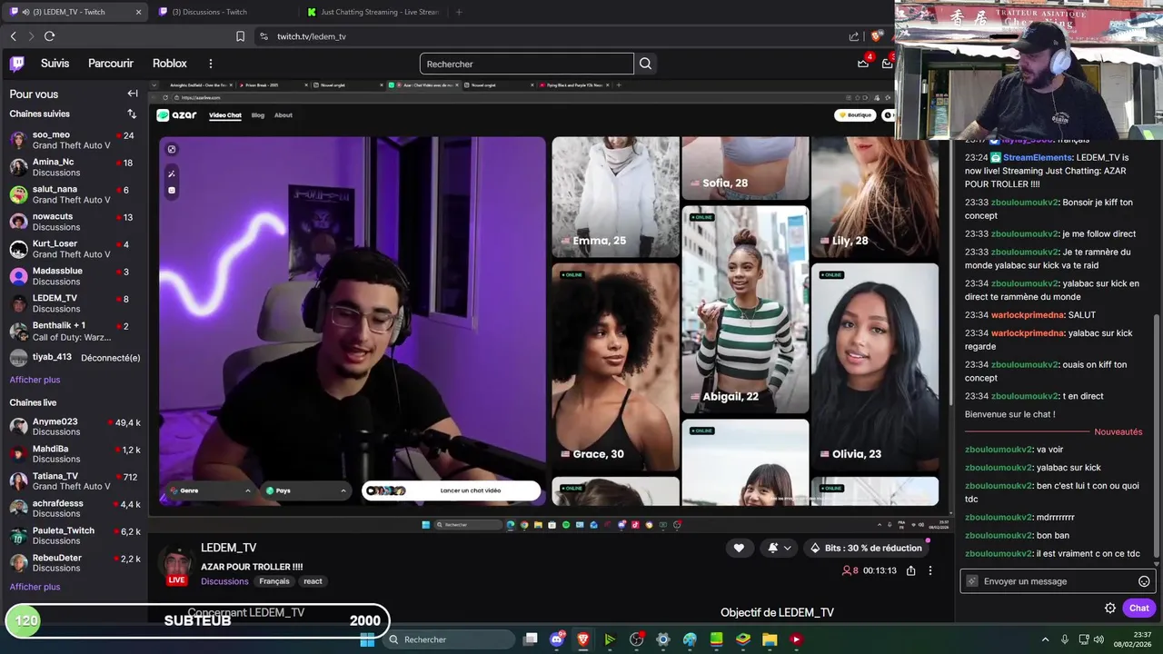Click the taskbar Rechercher search box
The image size is (1163, 654).
[450, 639]
